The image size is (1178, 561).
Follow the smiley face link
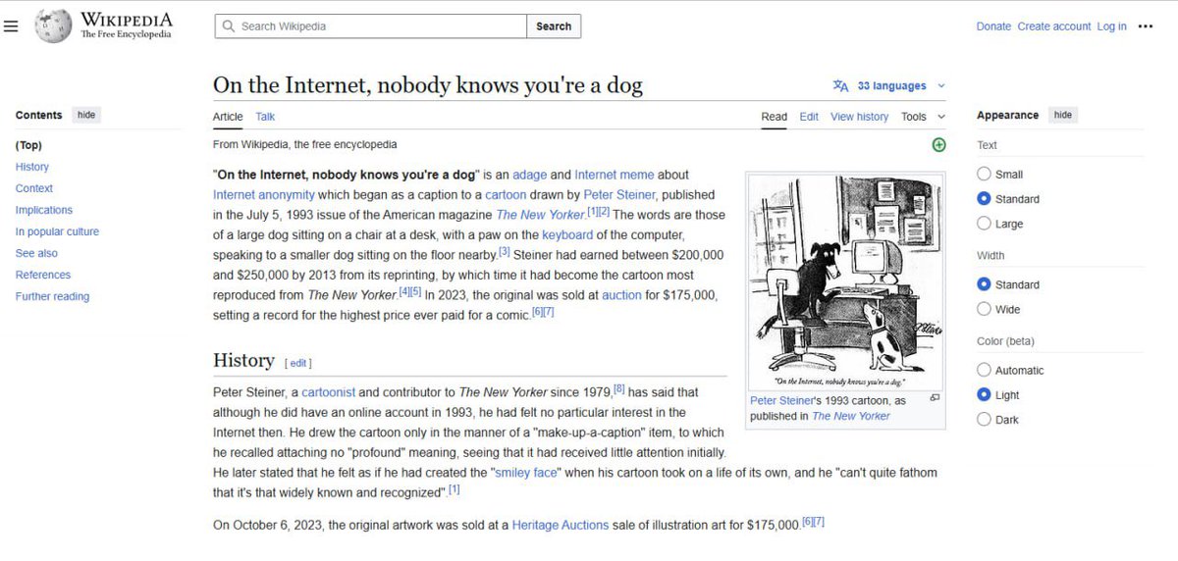coord(527,473)
